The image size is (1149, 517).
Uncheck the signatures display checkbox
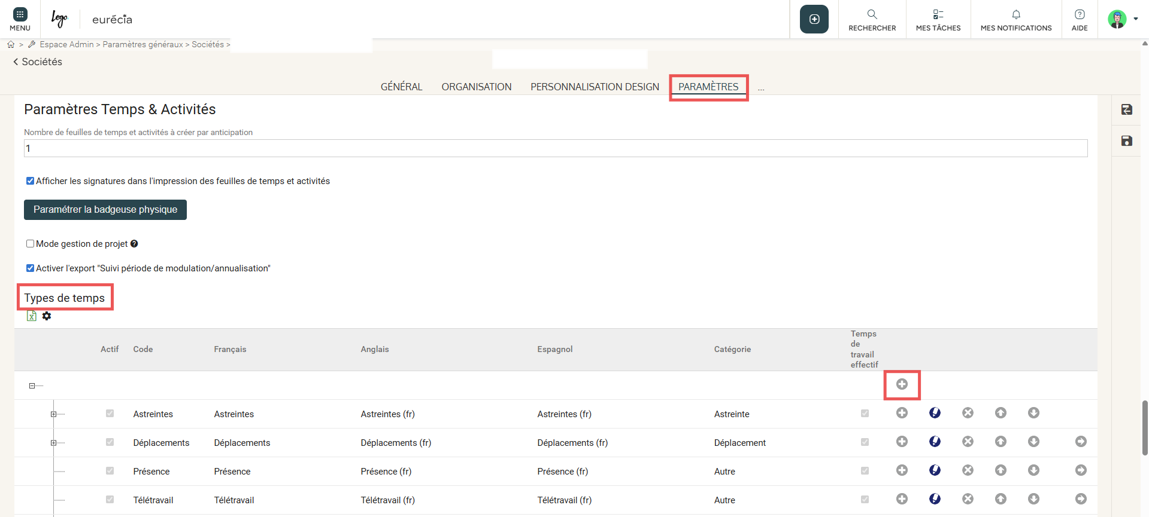[30, 181]
